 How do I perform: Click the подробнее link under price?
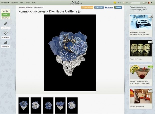[x=6, y=18]
